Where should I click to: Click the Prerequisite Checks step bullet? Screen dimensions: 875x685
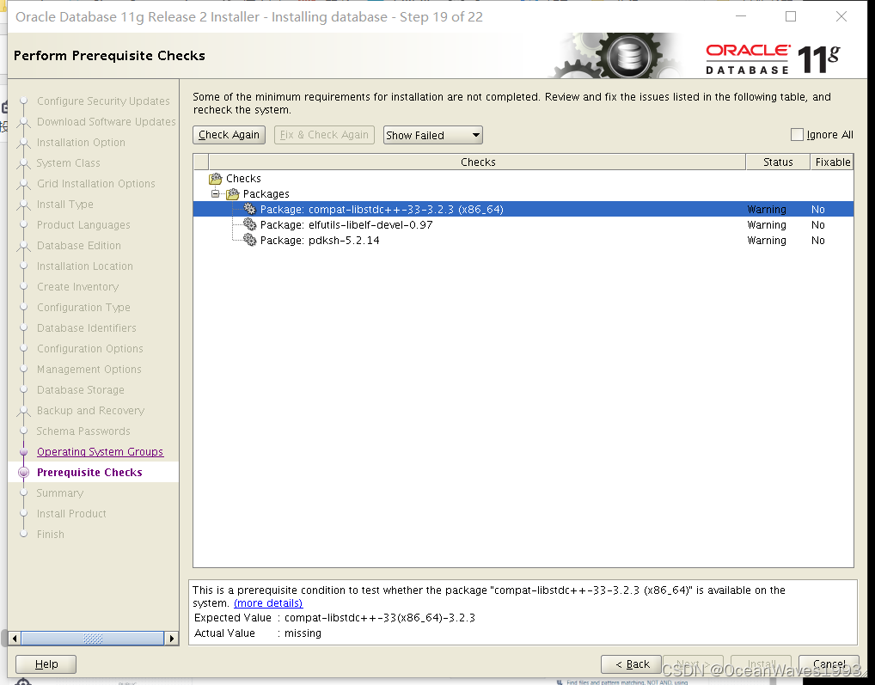pyautogui.click(x=23, y=473)
